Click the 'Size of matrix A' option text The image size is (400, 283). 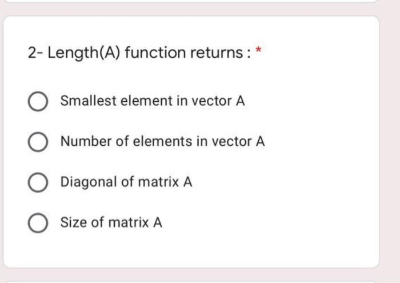tap(111, 222)
